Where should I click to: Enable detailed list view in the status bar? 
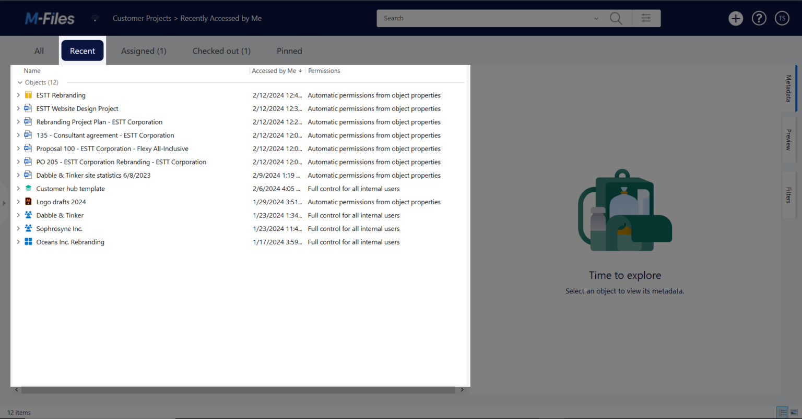click(x=782, y=412)
